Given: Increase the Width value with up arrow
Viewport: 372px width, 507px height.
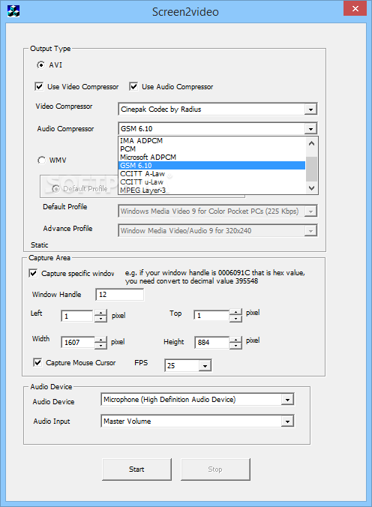Looking at the screenshot, I should coord(101,340).
